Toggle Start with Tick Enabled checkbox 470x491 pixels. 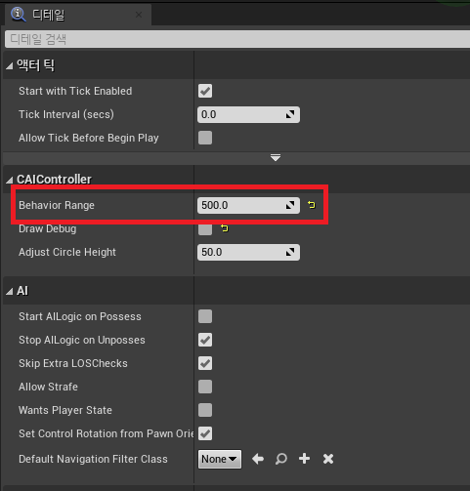click(205, 91)
